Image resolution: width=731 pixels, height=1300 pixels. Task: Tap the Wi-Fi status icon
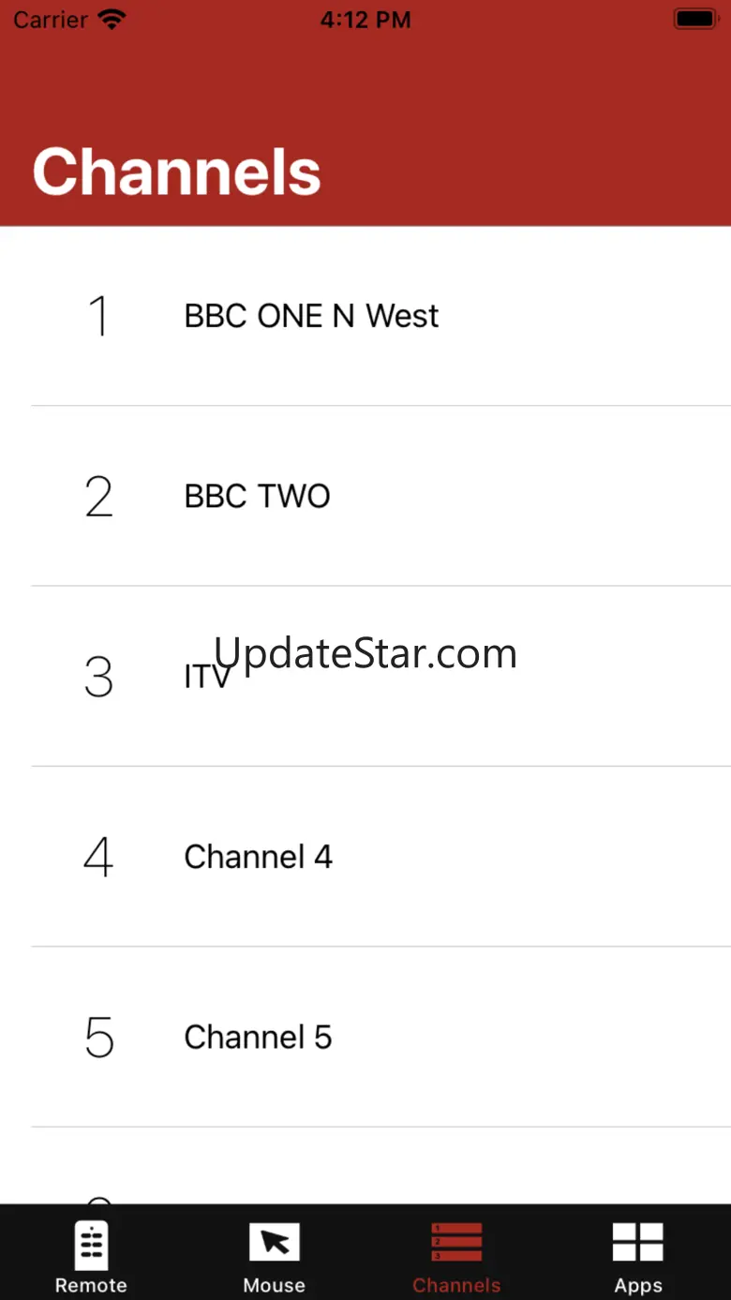pyautogui.click(x=112, y=20)
